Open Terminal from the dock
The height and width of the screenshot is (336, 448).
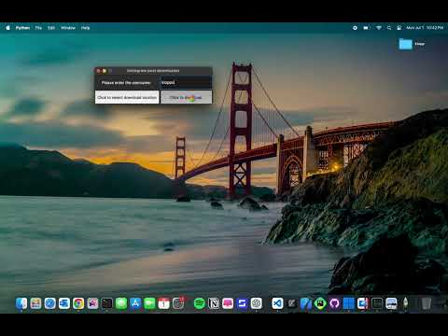tap(106, 303)
